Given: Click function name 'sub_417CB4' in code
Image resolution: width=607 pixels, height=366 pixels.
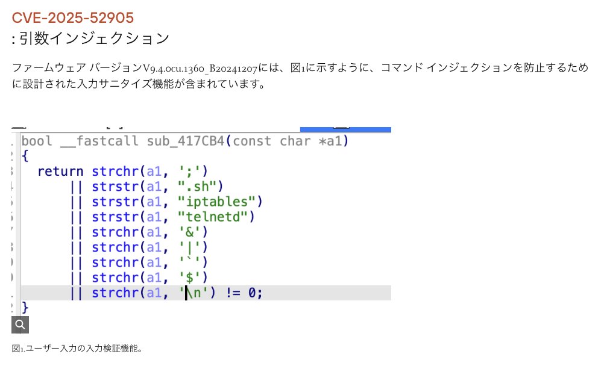Looking at the screenshot, I should [x=186, y=141].
